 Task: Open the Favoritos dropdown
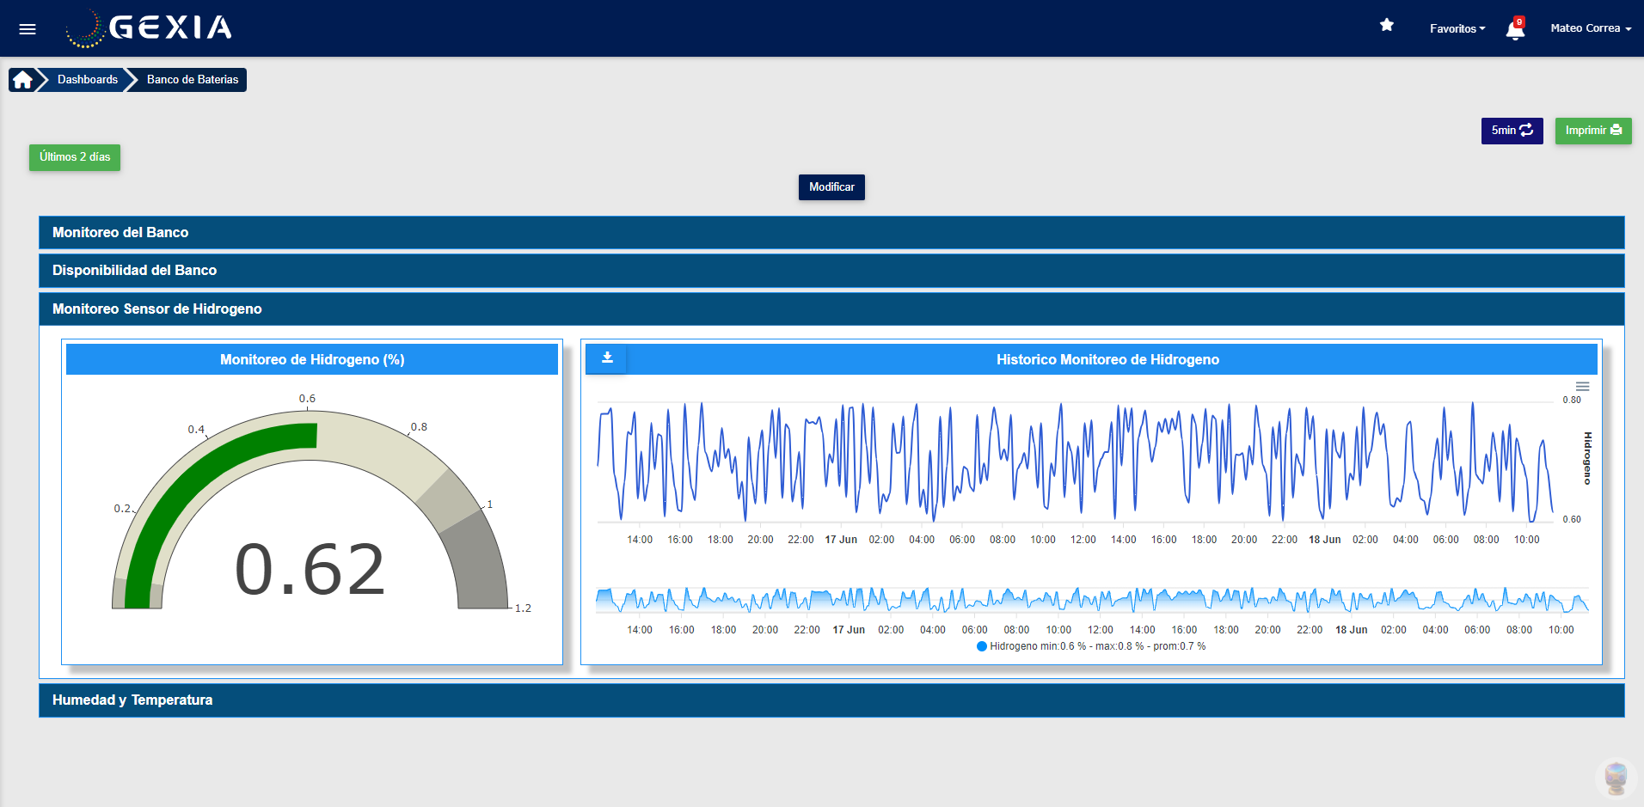click(1457, 28)
